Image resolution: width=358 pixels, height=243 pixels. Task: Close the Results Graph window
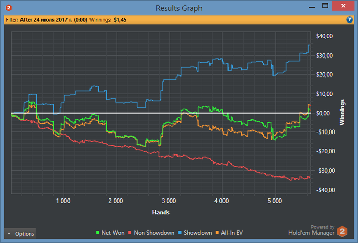tap(343, 6)
